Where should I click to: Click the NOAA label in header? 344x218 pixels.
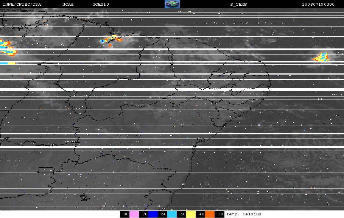[x=68, y=5]
